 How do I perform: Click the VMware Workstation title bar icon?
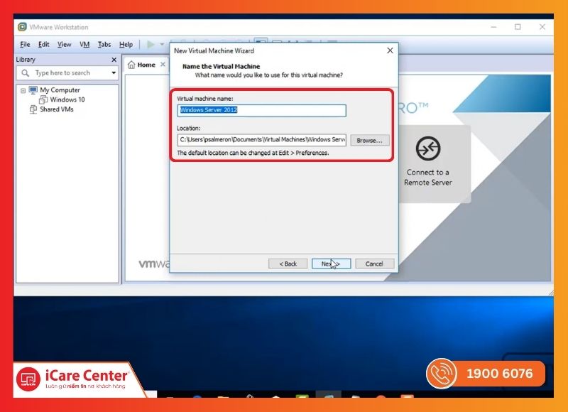[23, 27]
